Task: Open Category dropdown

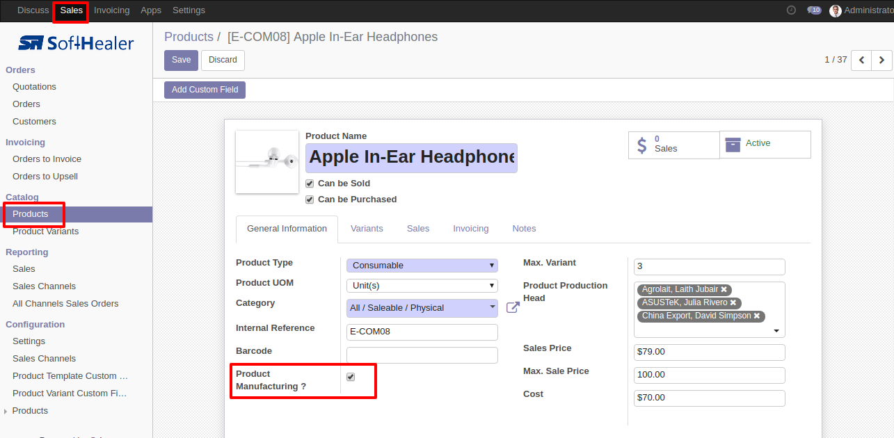Action: pos(422,308)
